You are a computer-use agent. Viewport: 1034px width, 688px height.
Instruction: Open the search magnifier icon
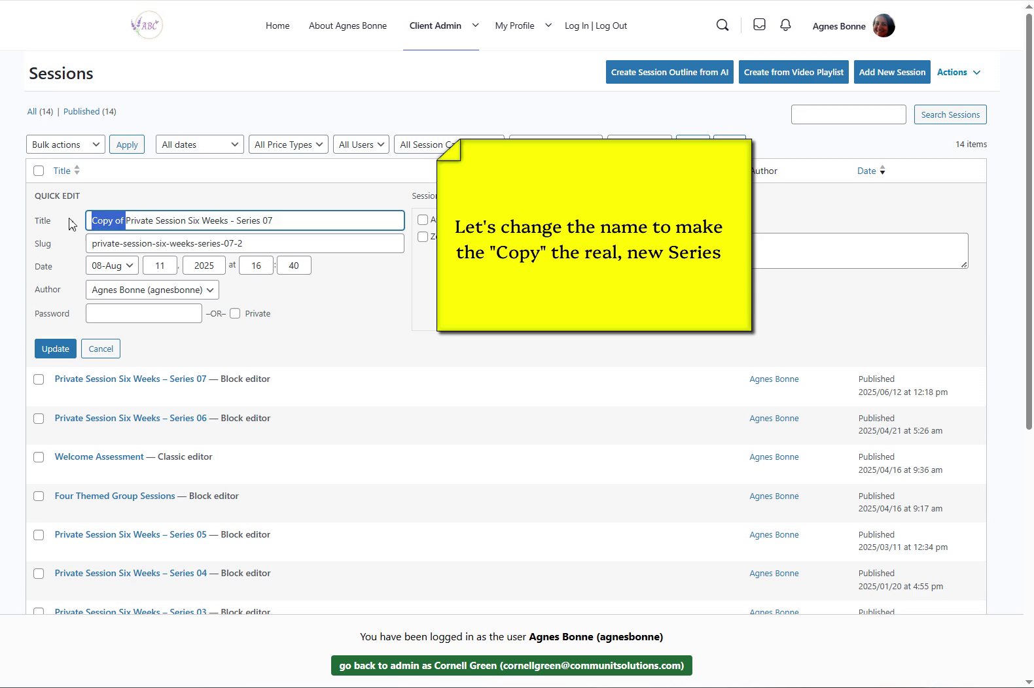pyautogui.click(x=722, y=26)
